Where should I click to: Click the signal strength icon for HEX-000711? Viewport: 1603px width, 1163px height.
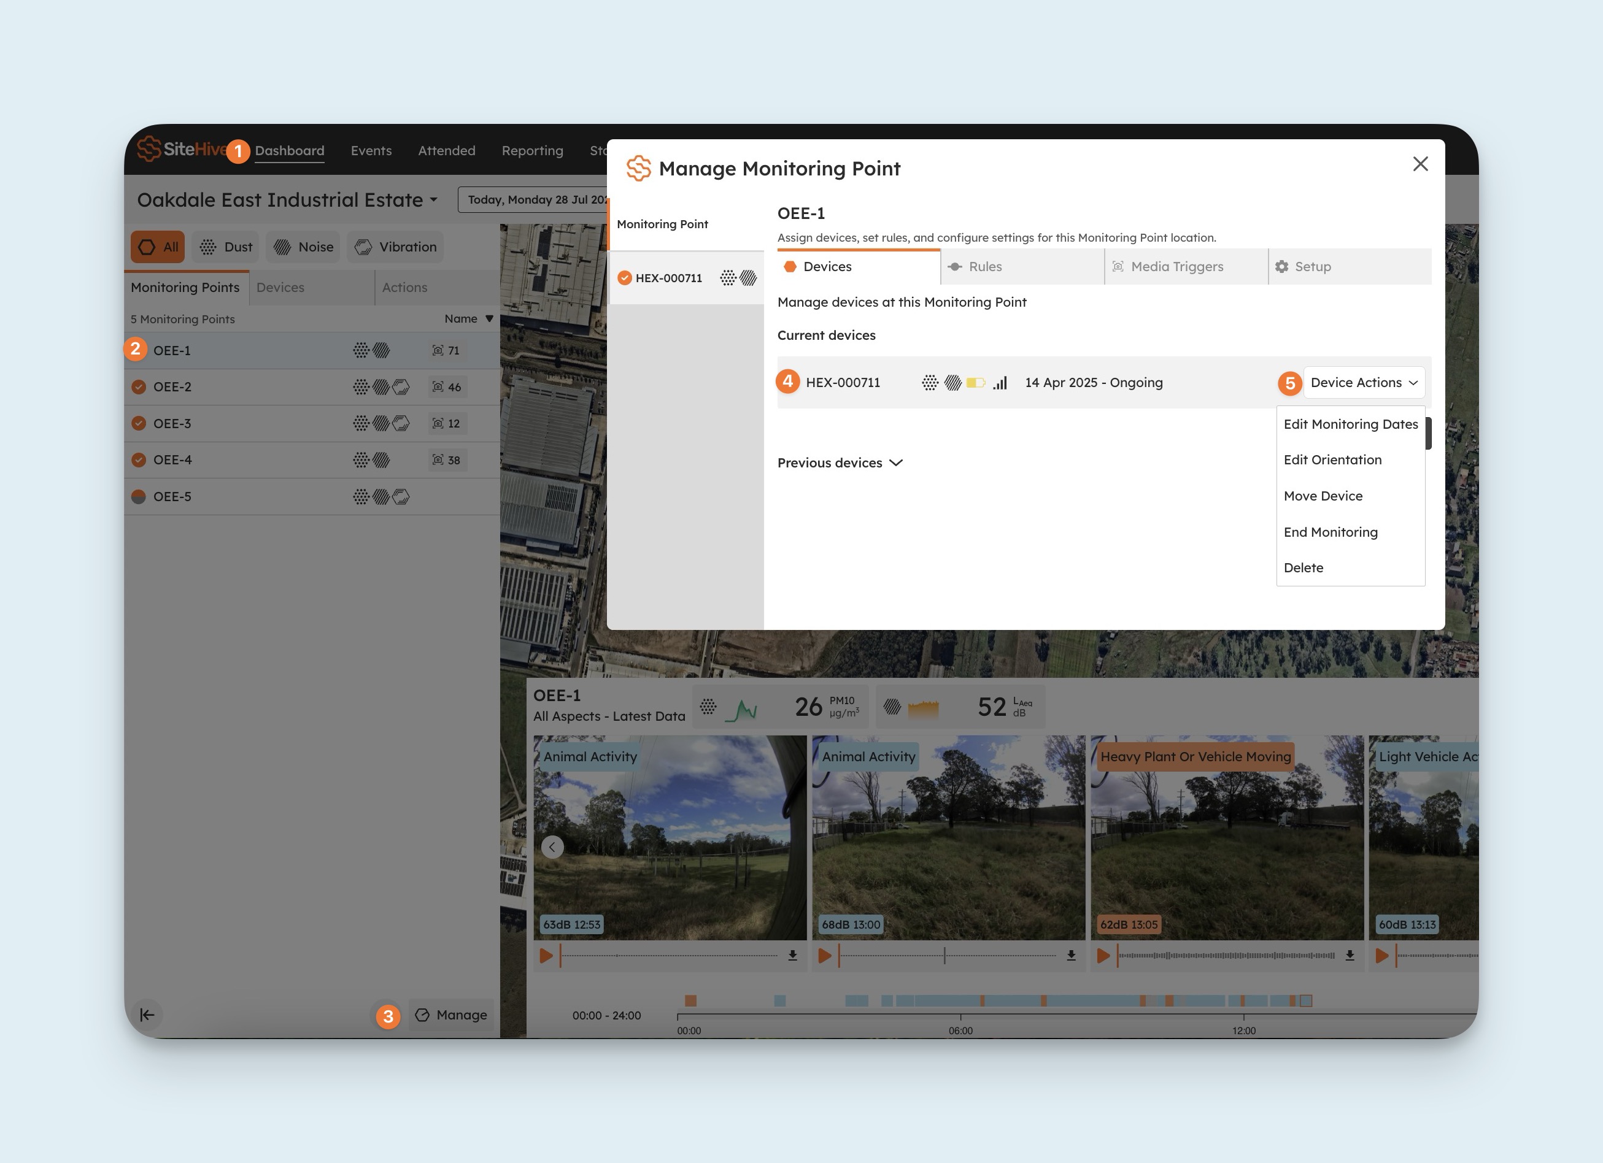tap(1000, 383)
